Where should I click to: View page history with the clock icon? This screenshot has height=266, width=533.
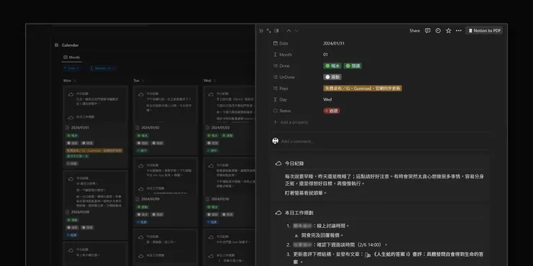click(x=438, y=30)
